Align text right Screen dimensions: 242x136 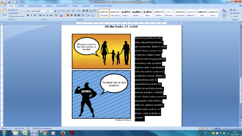[x=75, y=15]
